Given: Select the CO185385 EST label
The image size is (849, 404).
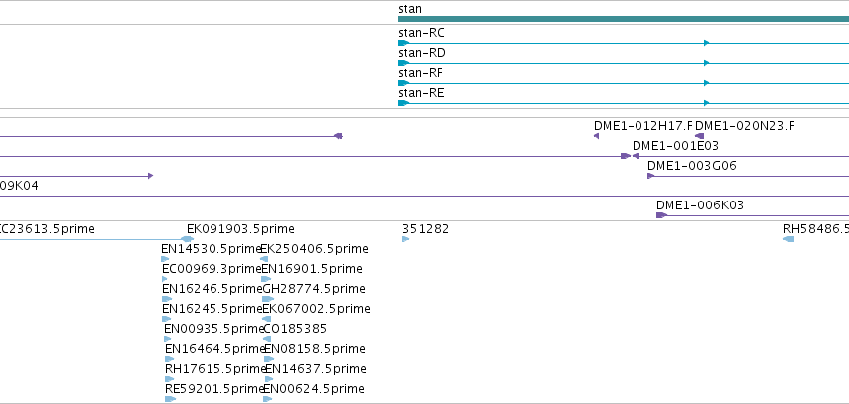Looking at the screenshot, I should click(x=295, y=329).
